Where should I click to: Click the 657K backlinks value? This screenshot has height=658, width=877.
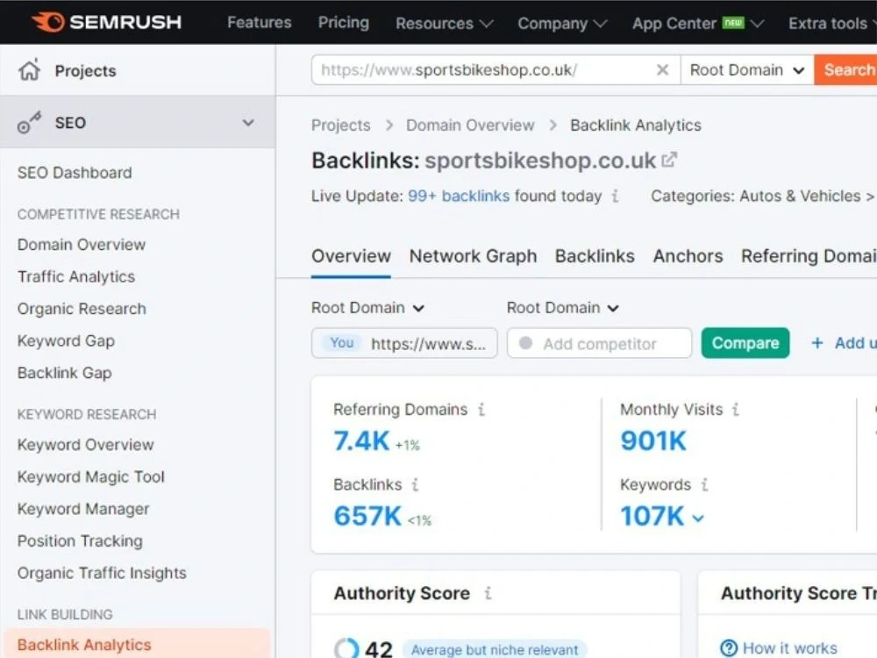pyautogui.click(x=367, y=516)
